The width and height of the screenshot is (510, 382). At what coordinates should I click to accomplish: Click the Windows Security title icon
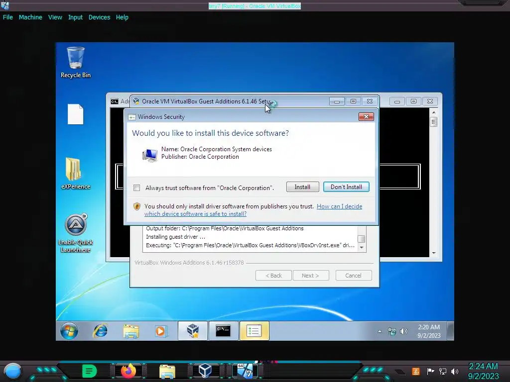pyautogui.click(x=131, y=117)
